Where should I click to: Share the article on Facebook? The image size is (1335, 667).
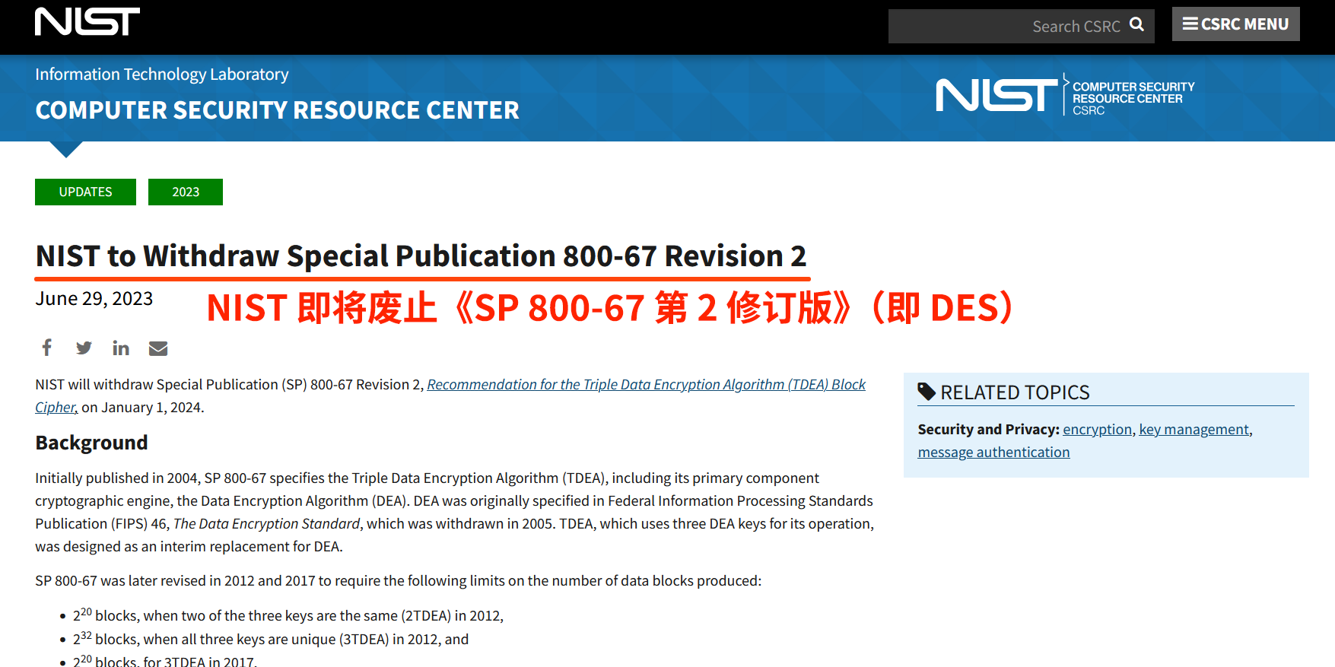pyautogui.click(x=47, y=348)
